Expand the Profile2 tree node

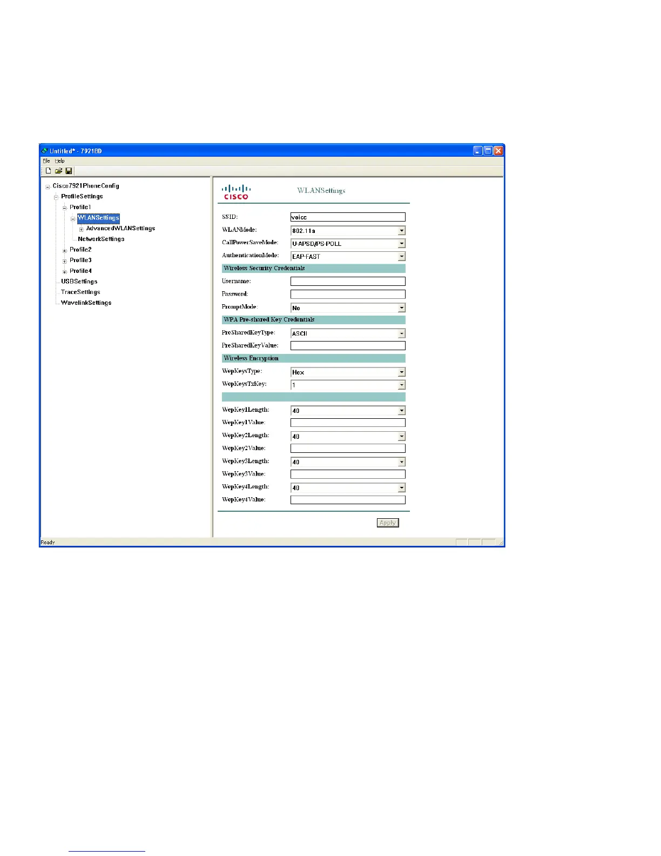64,251
